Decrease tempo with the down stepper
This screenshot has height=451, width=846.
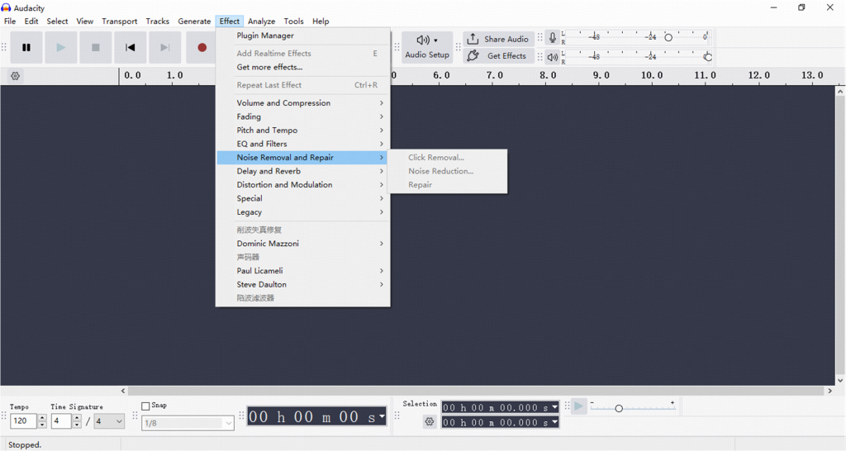click(x=42, y=425)
